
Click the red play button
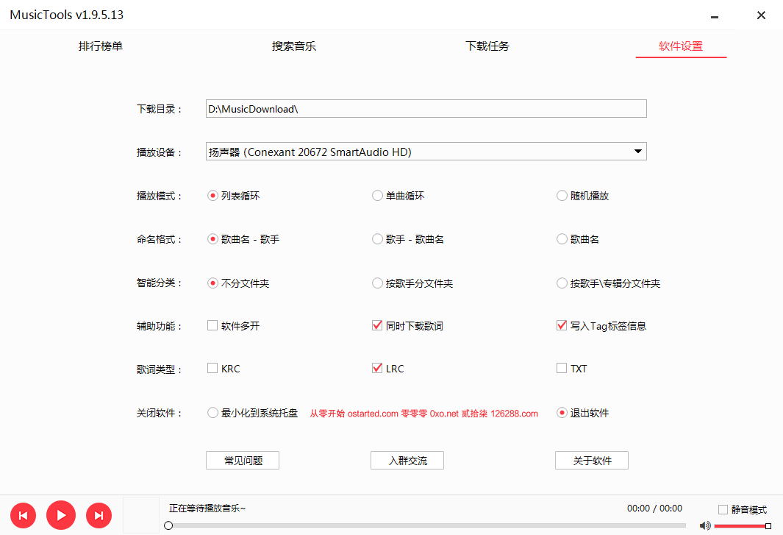[x=61, y=515]
